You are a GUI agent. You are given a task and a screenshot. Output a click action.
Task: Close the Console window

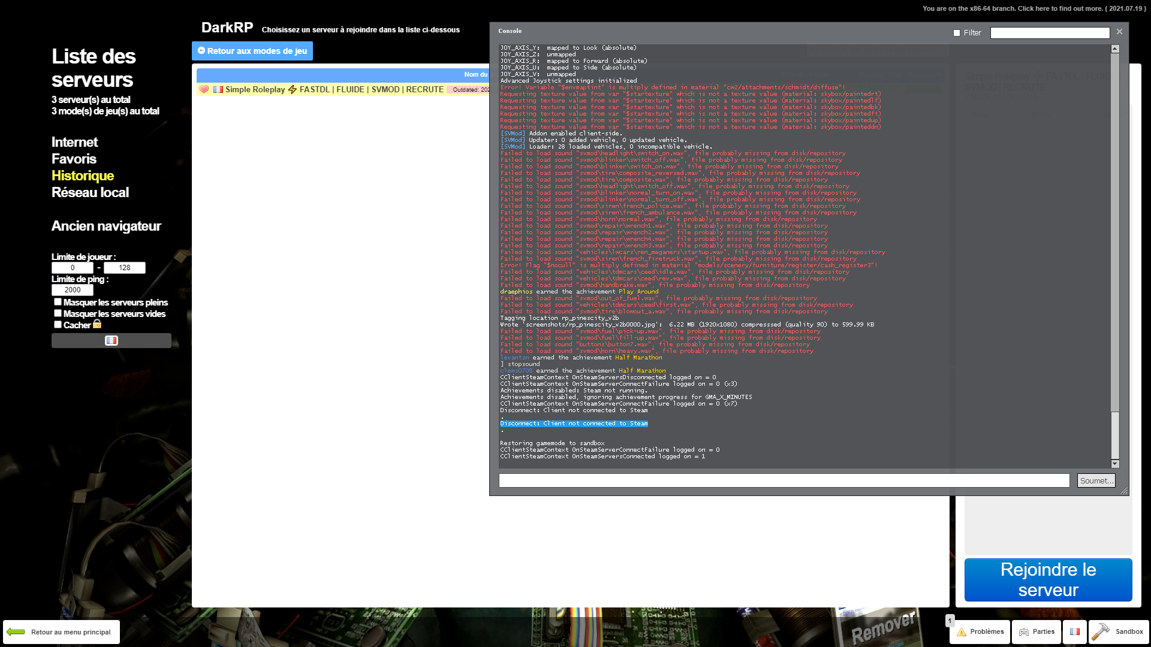1119,32
